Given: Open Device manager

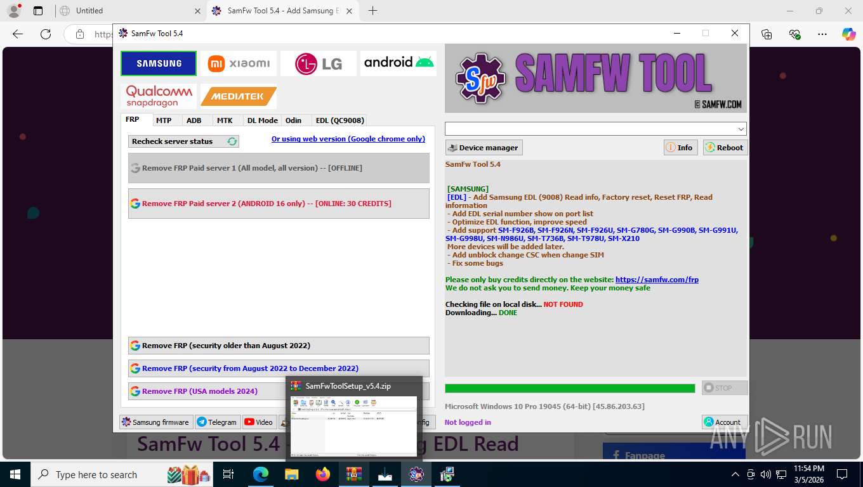Looking at the screenshot, I should click(x=484, y=147).
